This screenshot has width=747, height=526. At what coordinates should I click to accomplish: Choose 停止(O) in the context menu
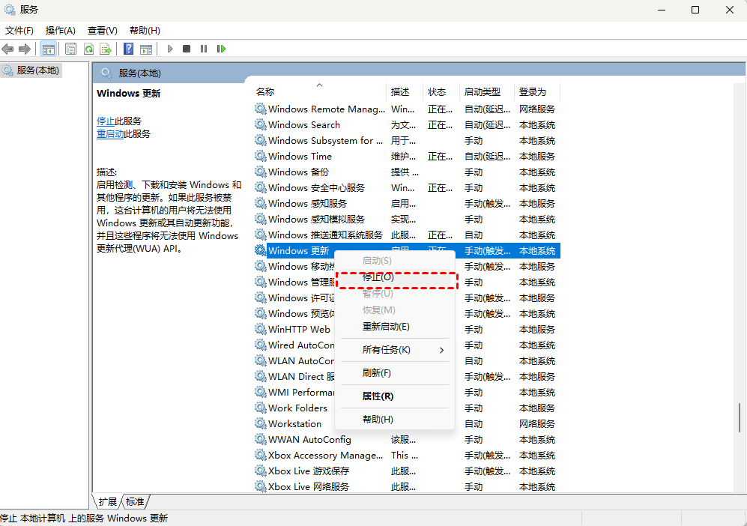point(378,277)
